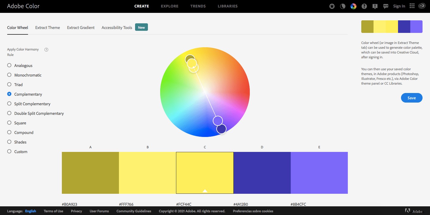
Task: Click the Help question mark icon
Action: click(364, 6)
